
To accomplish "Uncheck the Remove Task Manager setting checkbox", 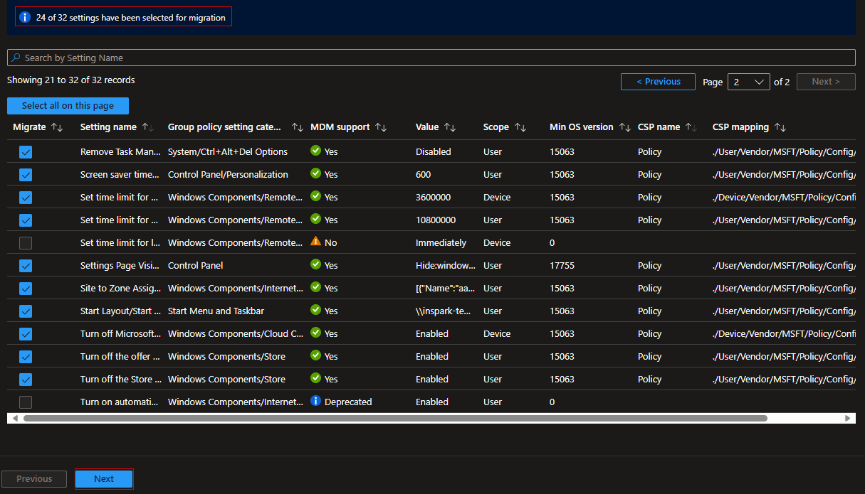I will click(x=26, y=152).
